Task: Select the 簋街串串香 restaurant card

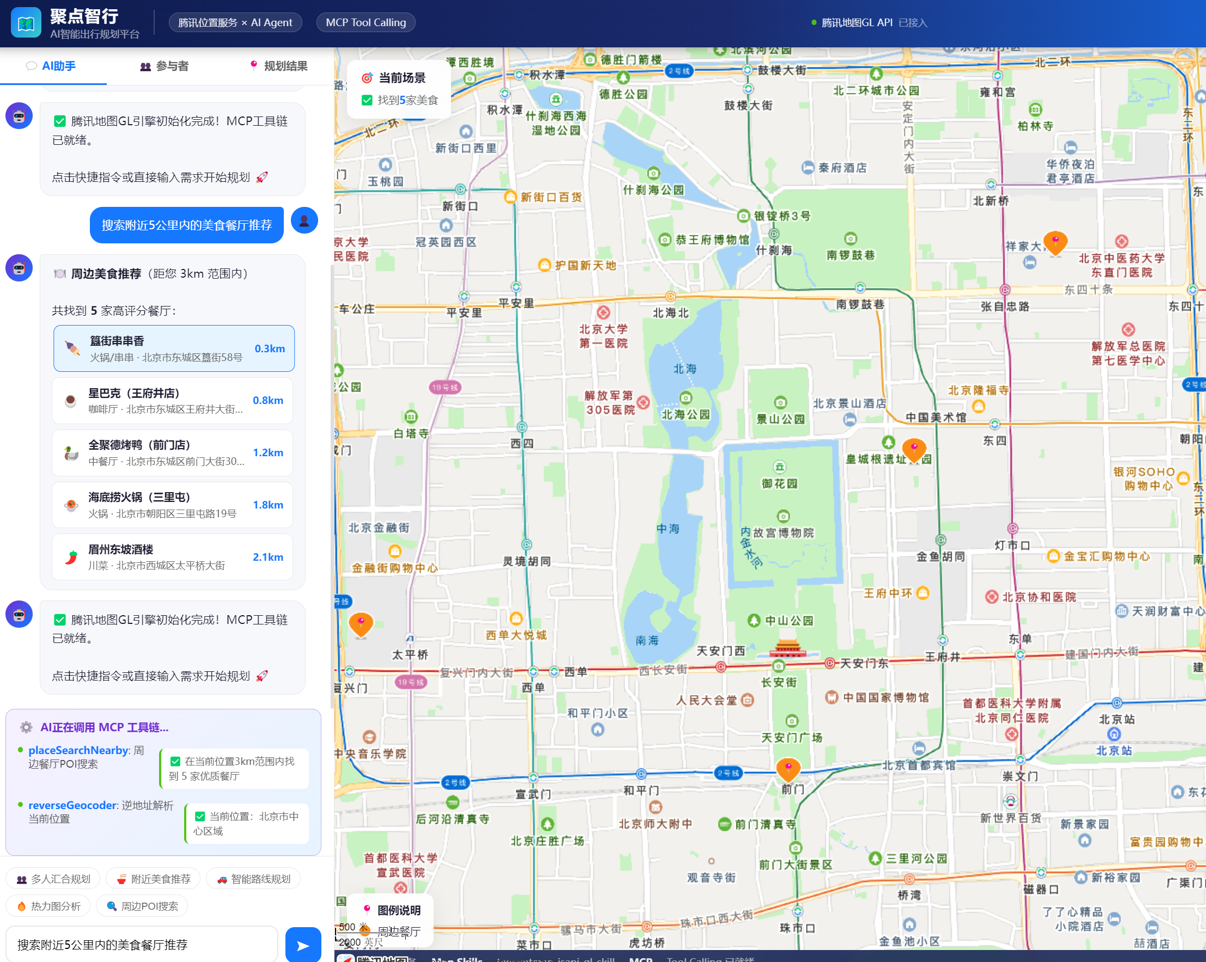Action: pyautogui.click(x=174, y=348)
